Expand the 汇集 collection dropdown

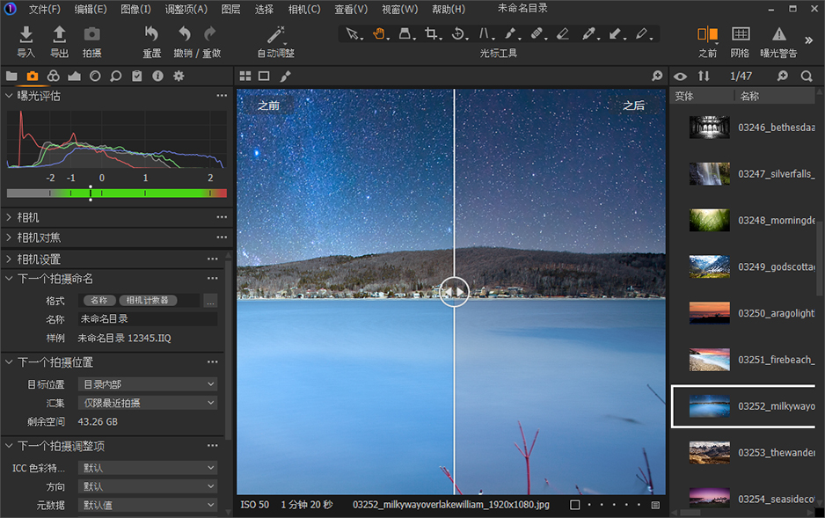click(147, 402)
